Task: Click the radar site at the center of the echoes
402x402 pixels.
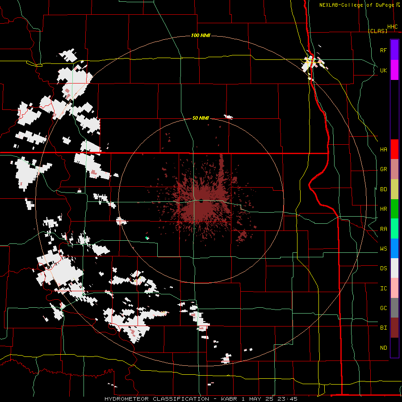Action: [x=201, y=201]
